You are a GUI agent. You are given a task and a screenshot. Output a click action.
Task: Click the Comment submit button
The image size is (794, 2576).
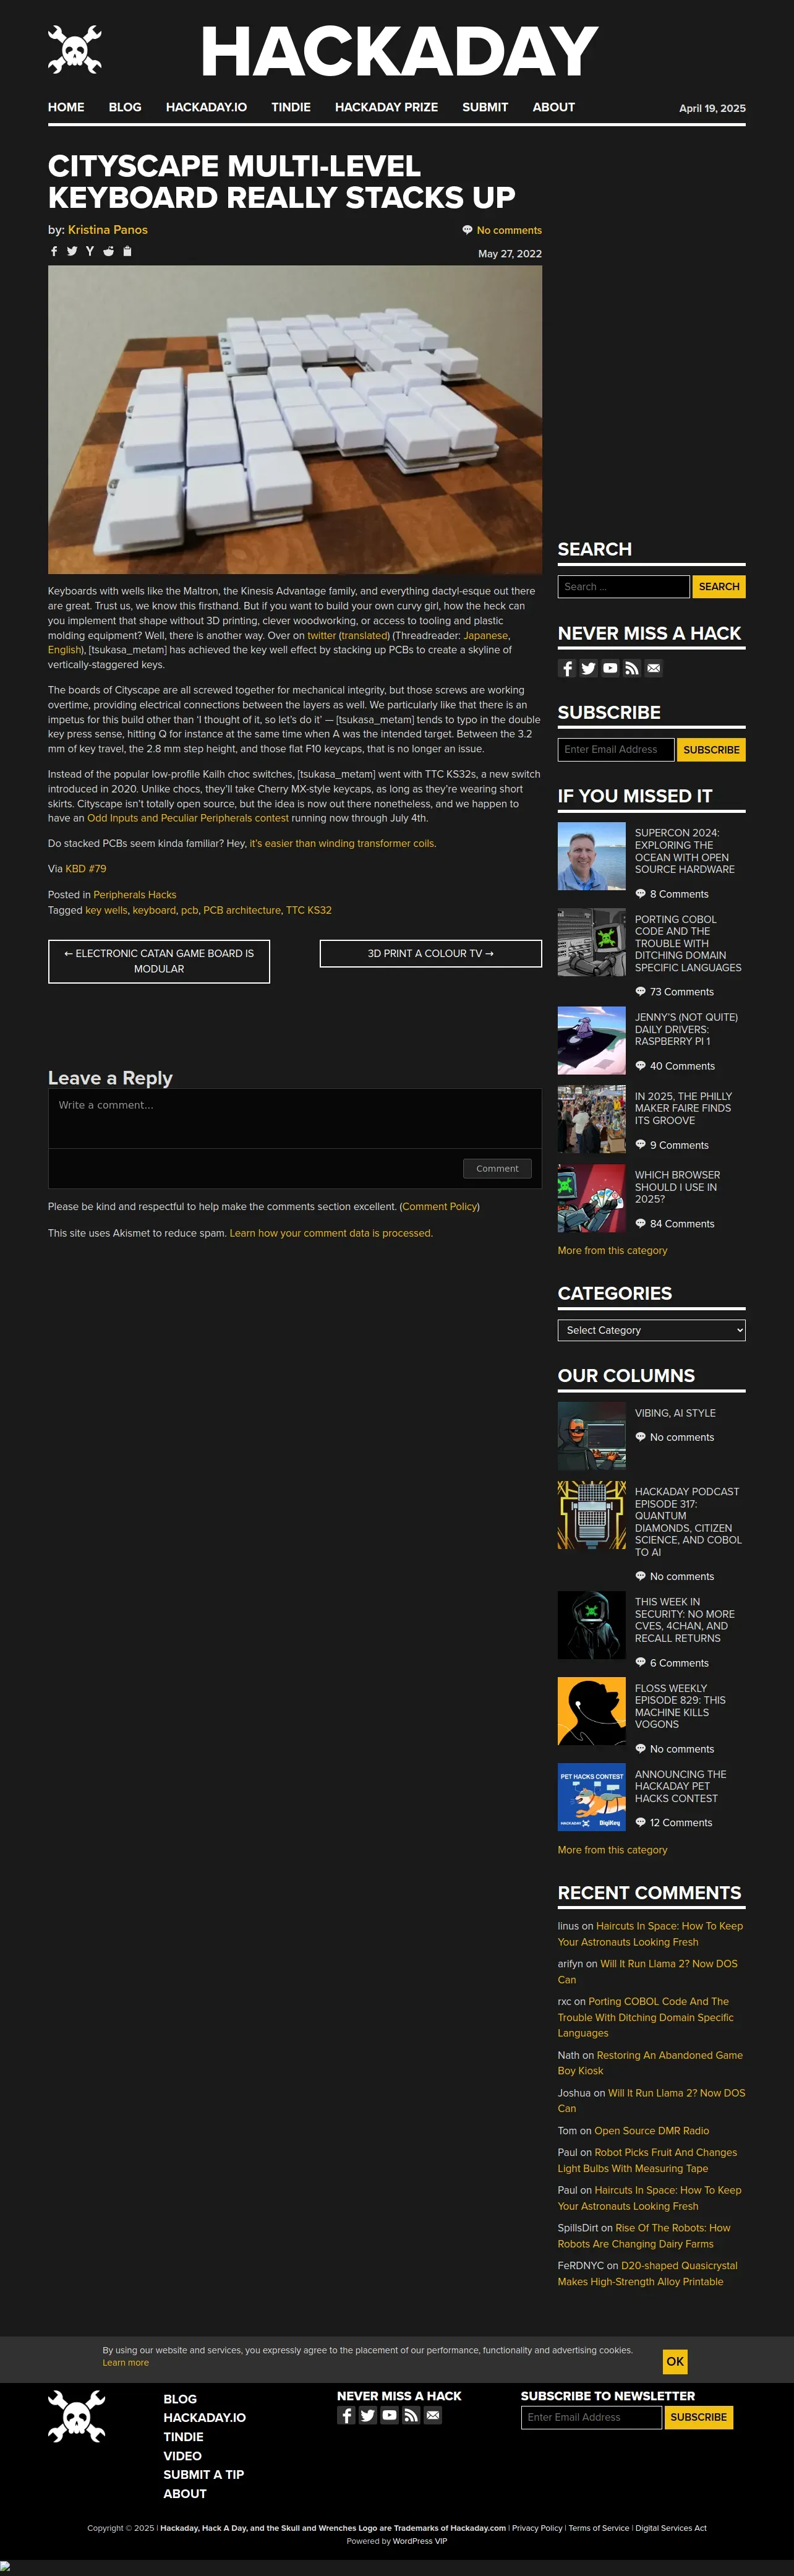tap(497, 1168)
